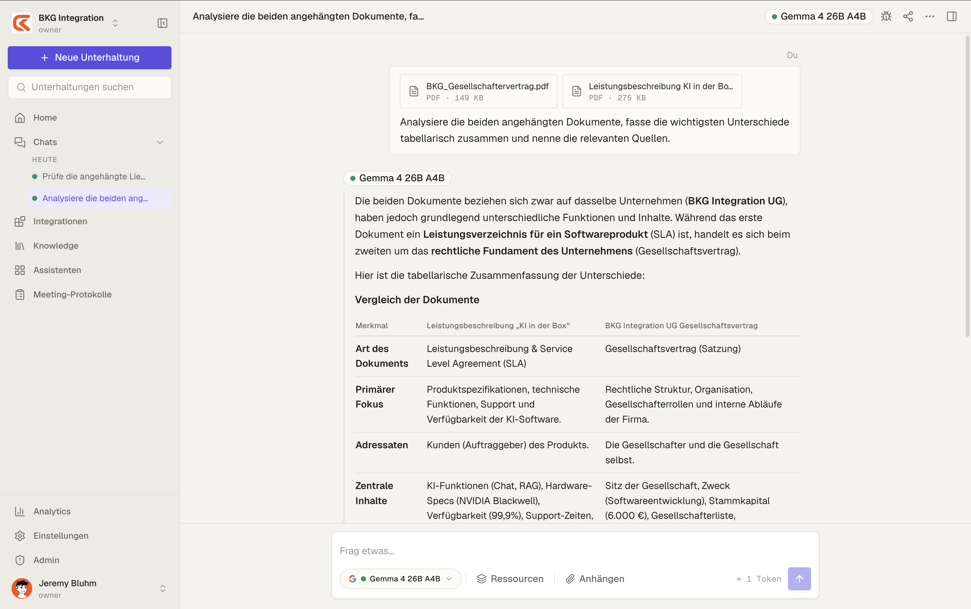Click the BKG_Gesellschaftervertrag.pdf file icon
Screen dimensions: 971x609
click(x=414, y=91)
